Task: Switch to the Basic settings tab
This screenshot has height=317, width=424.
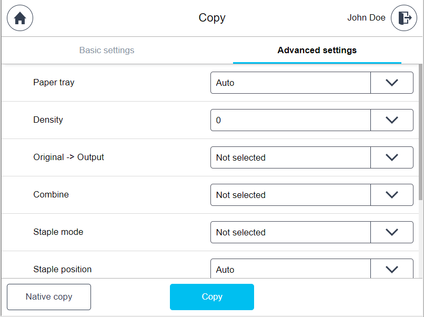Action: [x=107, y=50]
